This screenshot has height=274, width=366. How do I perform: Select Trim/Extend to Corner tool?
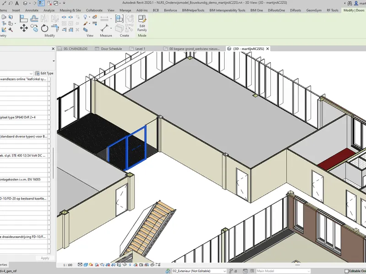click(x=55, y=28)
